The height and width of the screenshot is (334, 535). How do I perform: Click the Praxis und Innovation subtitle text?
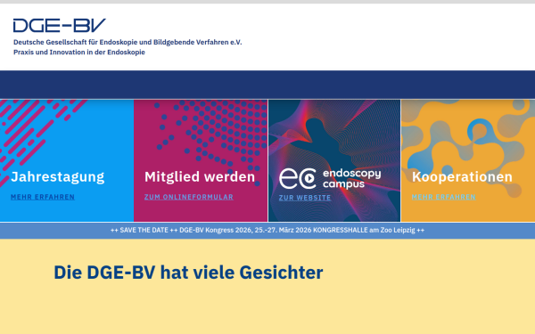(79, 53)
